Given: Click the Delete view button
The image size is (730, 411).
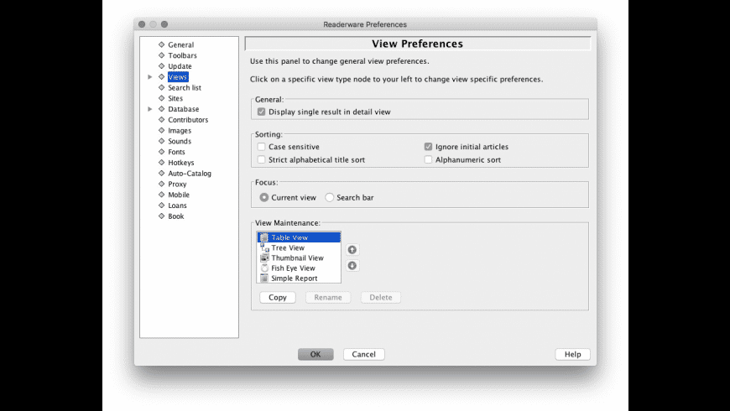Looking at the screenshot, I should click(x=381, y=298).
